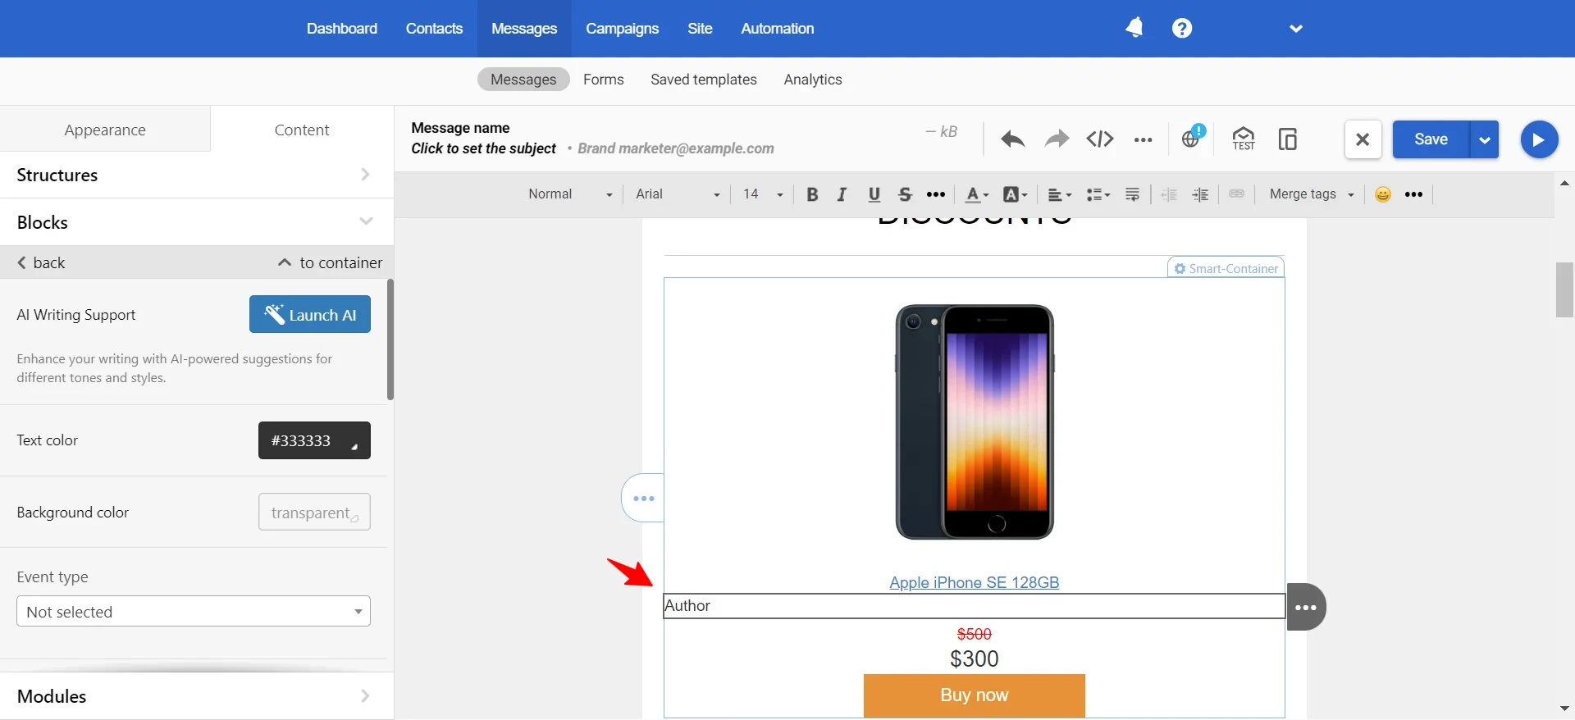
Task: Open the notifications bell
Action: pyautogui.click(x=1134, y=29)
